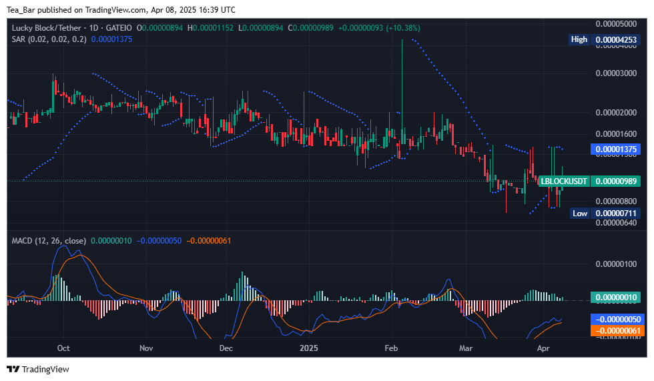This screenshot has width=654, height=381.
Task: Click the Apr label on the time axis
Action: [543, 348]
